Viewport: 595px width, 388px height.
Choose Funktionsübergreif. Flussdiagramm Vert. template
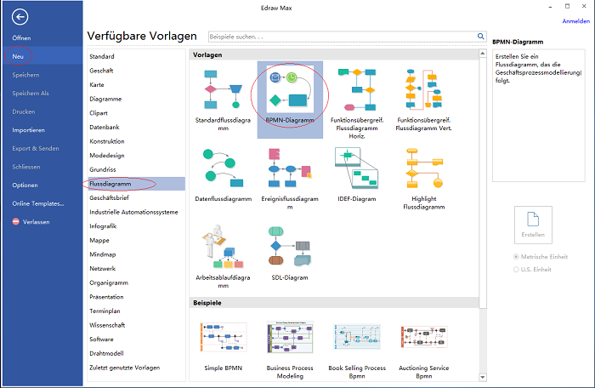(x=423, y=89)
